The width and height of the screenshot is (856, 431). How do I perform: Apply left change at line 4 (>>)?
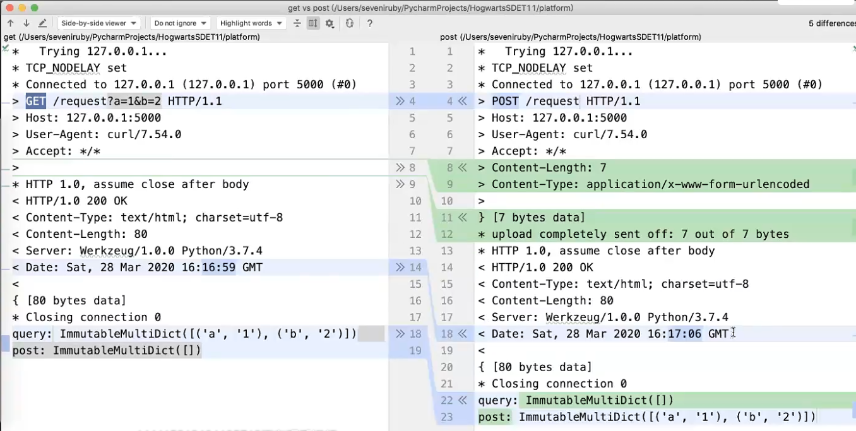(400, 101)
